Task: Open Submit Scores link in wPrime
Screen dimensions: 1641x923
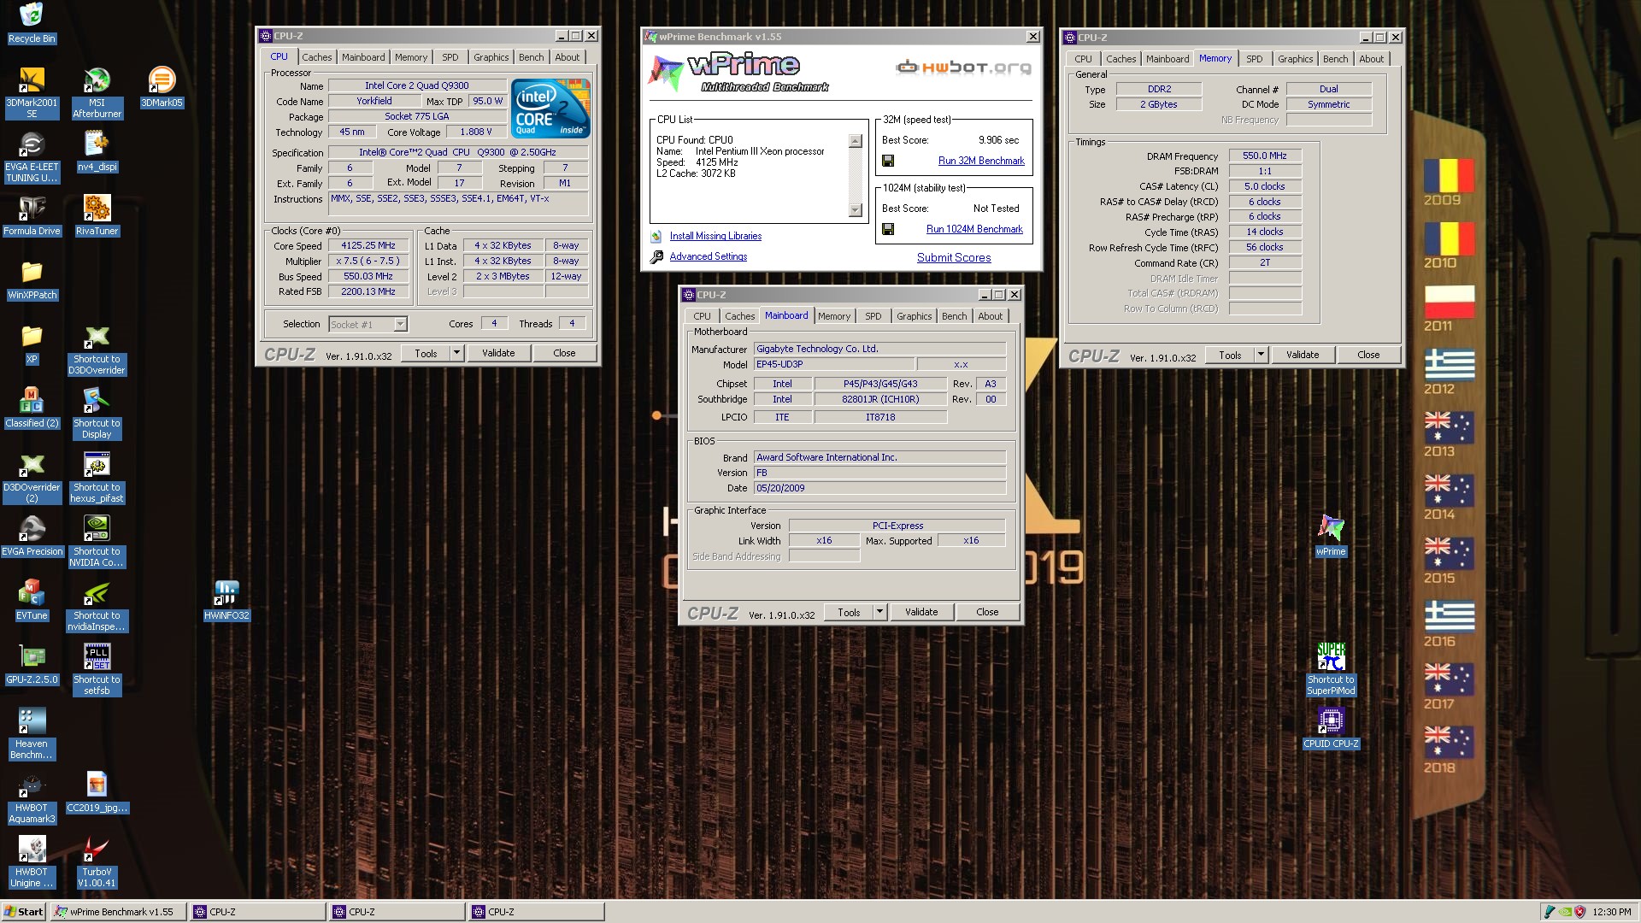Action: click(x=954, y=257)
